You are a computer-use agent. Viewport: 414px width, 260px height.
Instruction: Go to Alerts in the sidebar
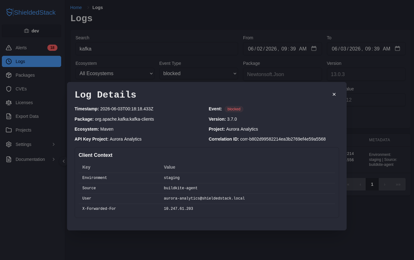point(32,48)
